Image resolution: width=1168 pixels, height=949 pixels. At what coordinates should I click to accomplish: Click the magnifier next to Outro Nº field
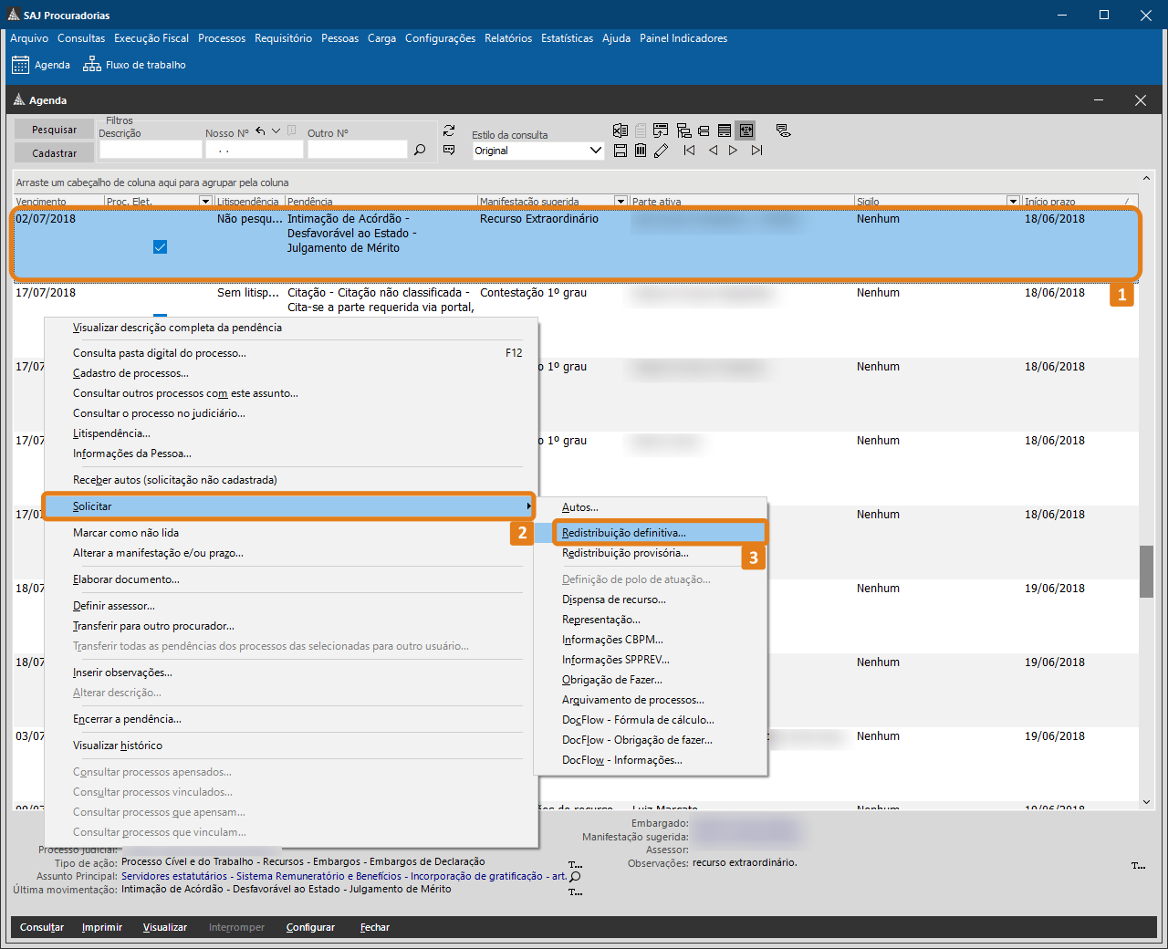tap(420, 150)
